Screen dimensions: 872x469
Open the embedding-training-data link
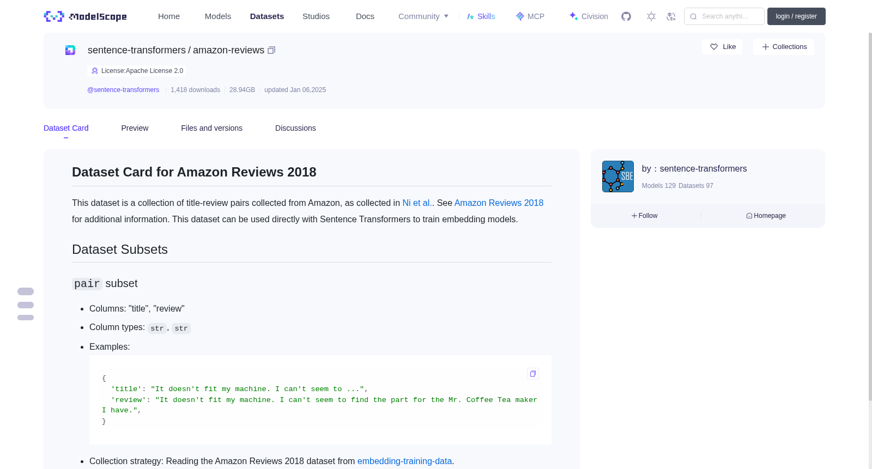tap(404, 461)
